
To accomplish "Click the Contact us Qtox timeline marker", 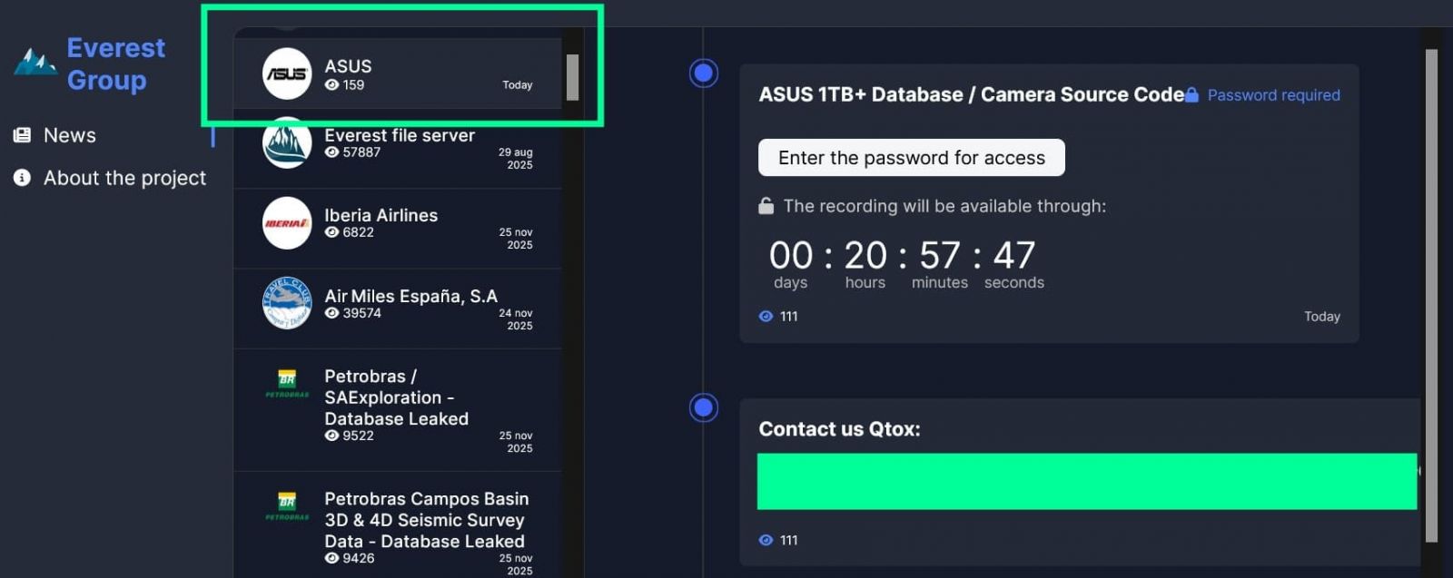I will 704,407.
